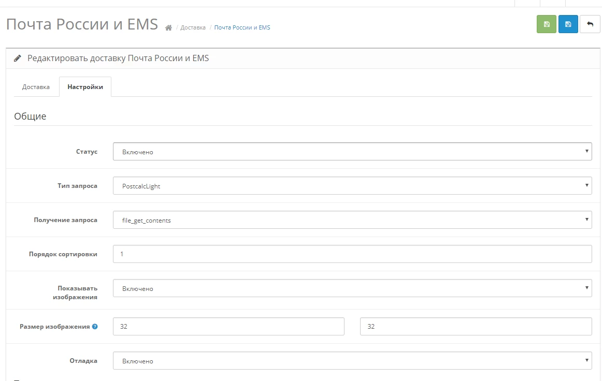The width and height of the screenshot is (602, 381).
Task: Expand the Получение запроса dropdown
Action: (352, 220)
